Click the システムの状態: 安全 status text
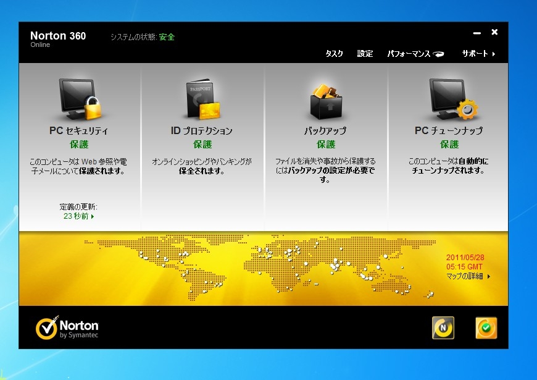 click(143, 37)
